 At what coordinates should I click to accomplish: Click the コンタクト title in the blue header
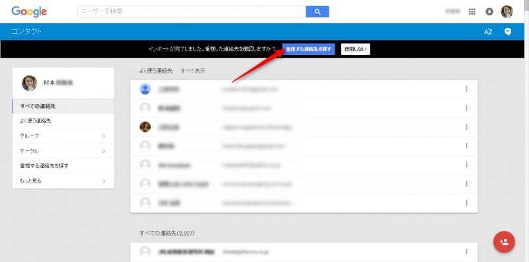[x=26, y=31]
